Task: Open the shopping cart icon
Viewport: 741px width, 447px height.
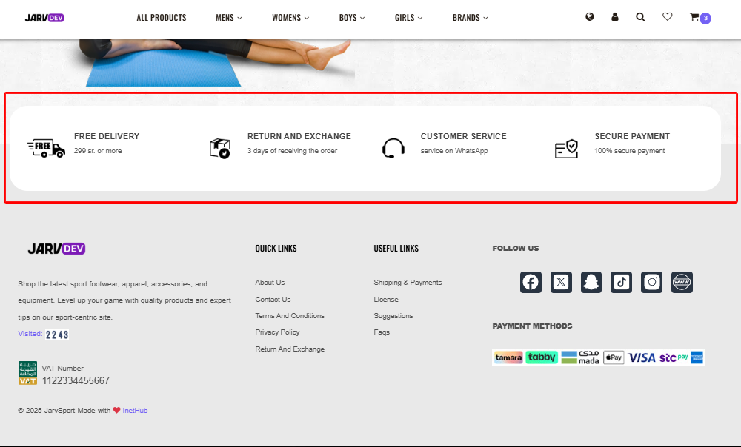Action: coord(695,17)
